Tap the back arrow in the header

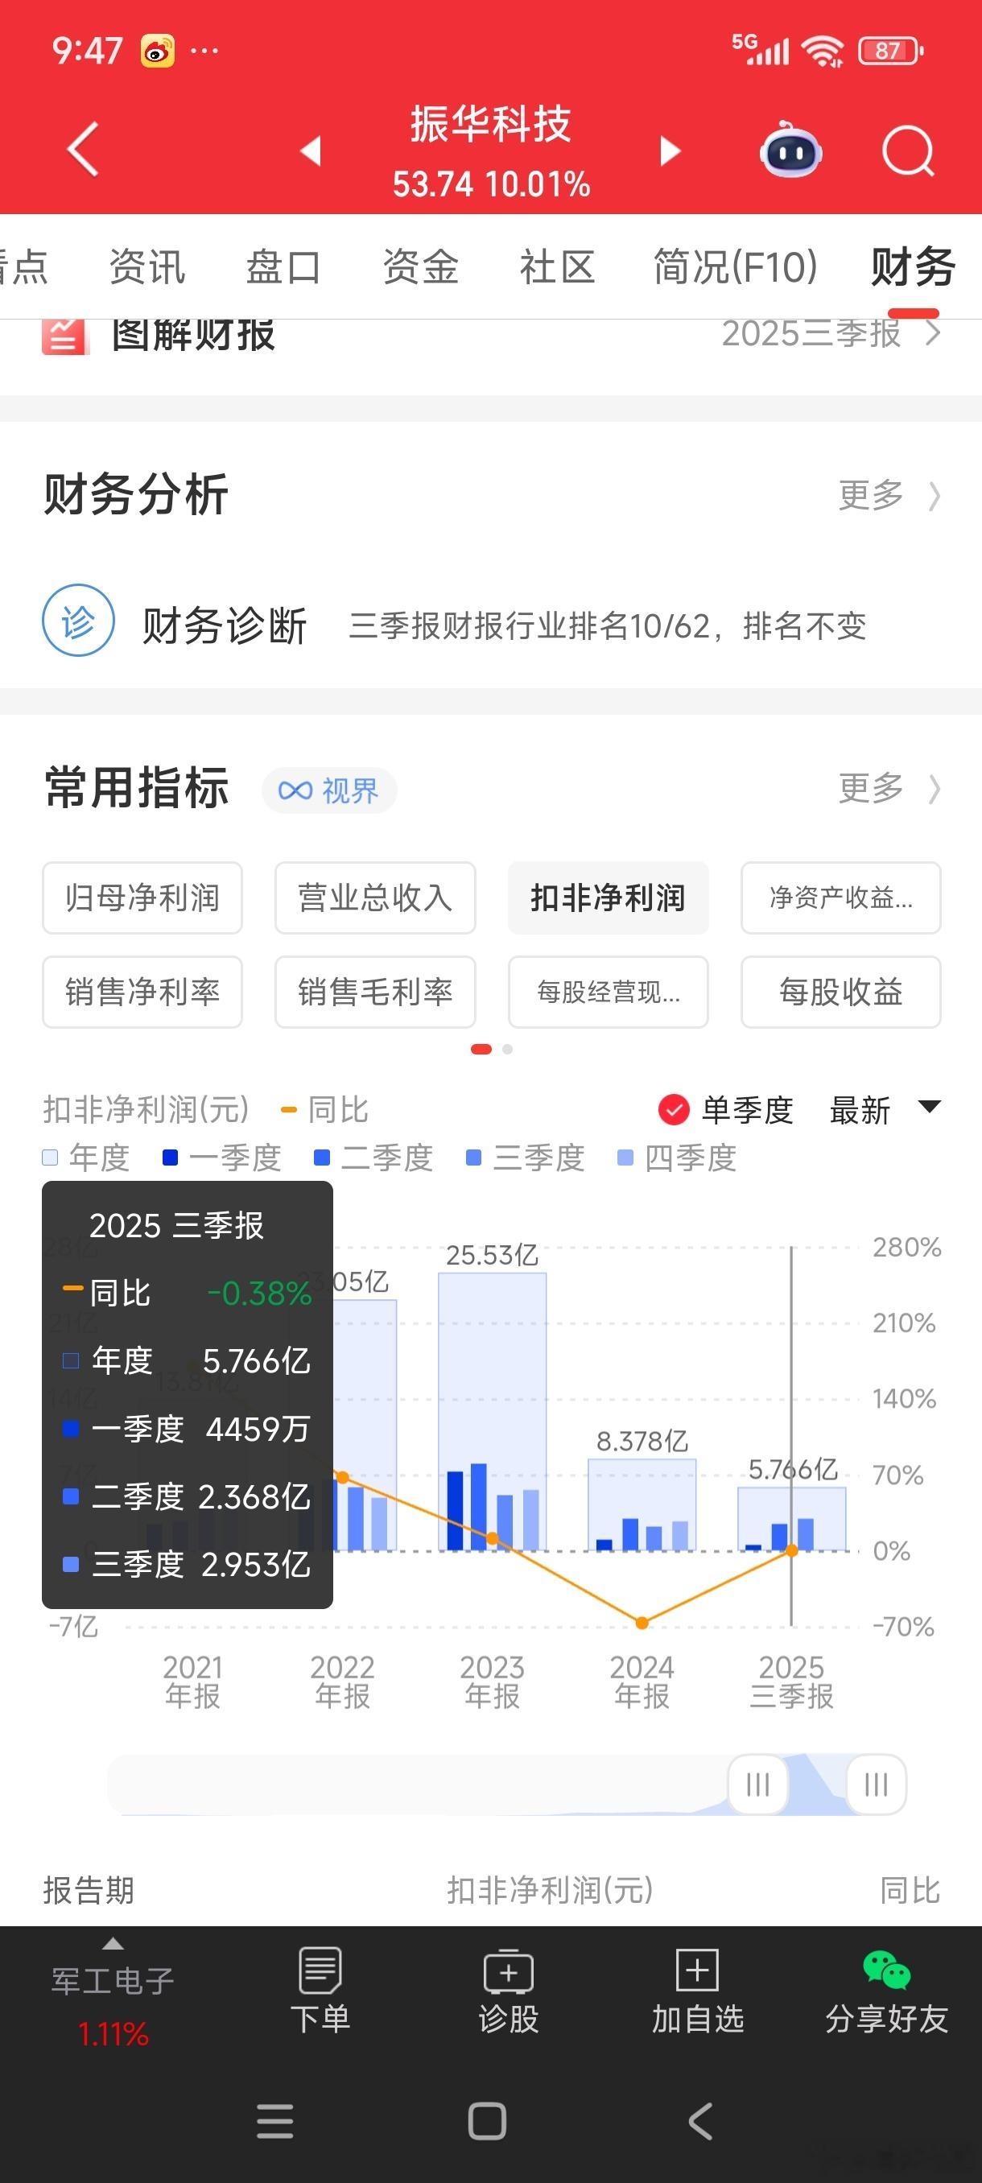click(83, 149)
